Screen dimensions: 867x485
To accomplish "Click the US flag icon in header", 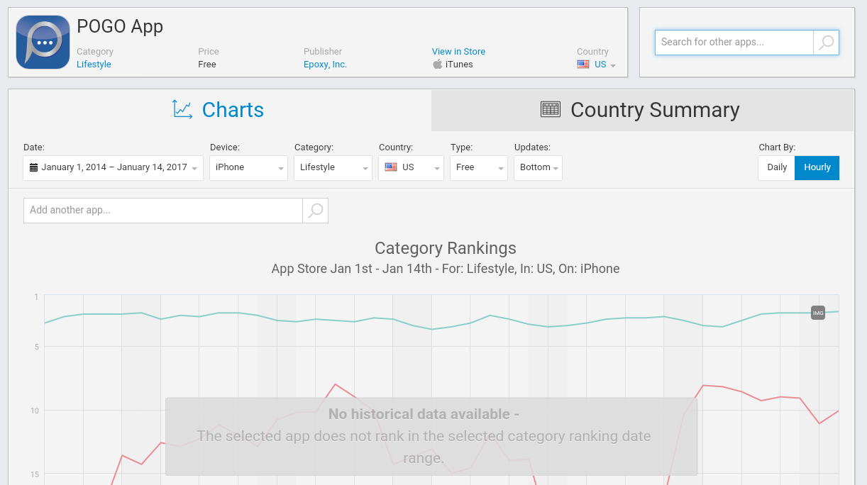I will (x=583, y=65).
